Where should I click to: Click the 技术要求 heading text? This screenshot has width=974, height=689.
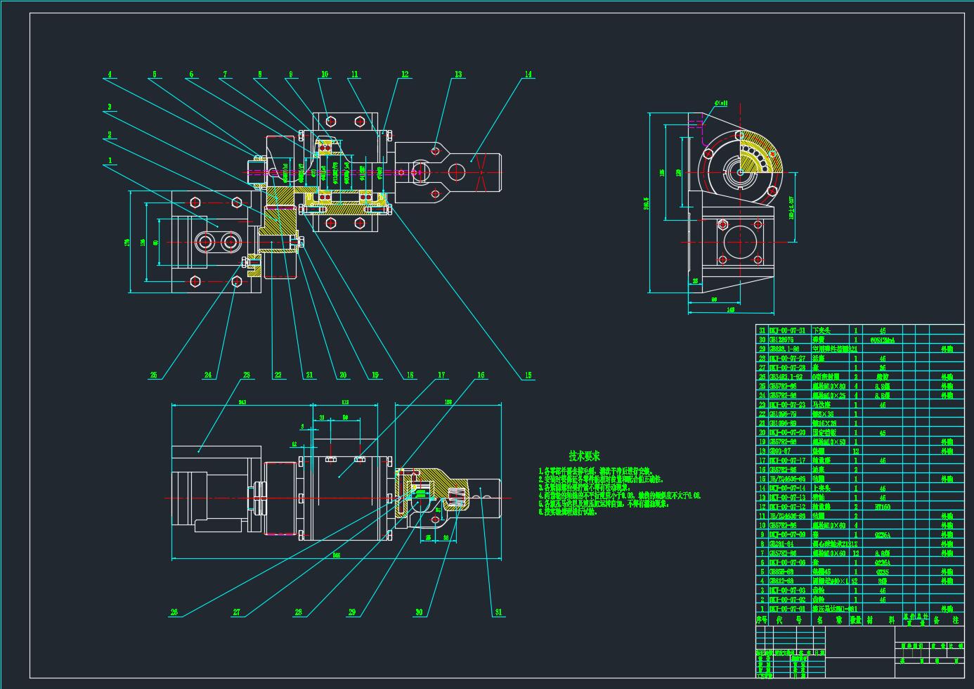[585, 456]
